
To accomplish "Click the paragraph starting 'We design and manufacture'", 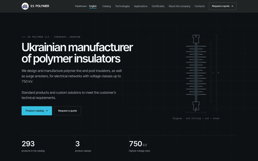I will (71, 76).
